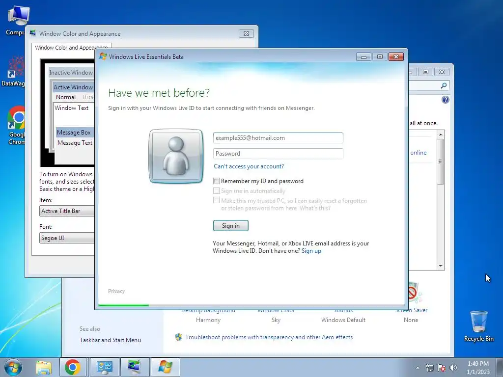
Task: Click the email address field with example555@hotmail.com
Action: [278, 138]
